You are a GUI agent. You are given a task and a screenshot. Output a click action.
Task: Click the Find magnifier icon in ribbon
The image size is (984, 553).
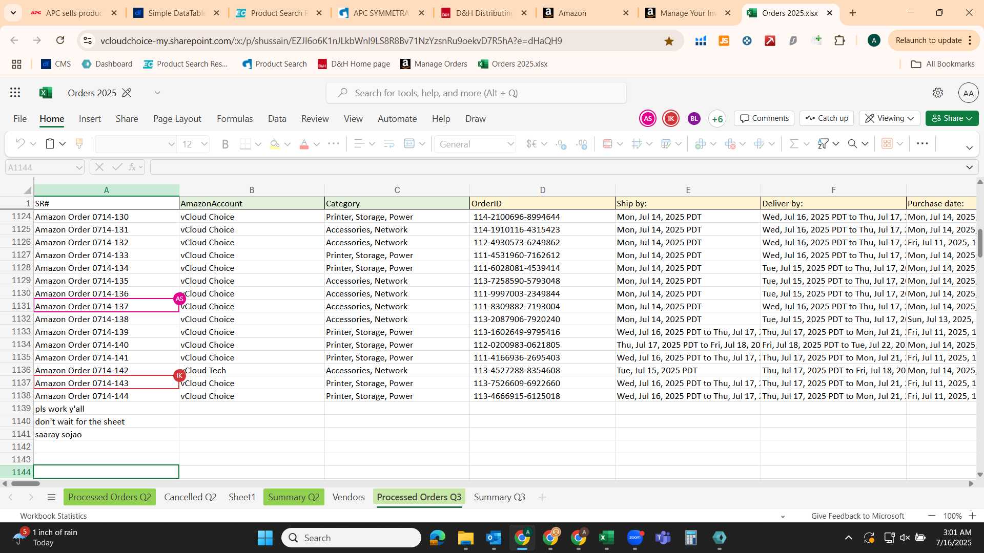click(x=852, y=144)
